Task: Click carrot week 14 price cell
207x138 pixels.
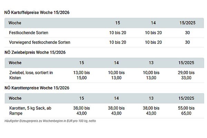Action: 117,110
